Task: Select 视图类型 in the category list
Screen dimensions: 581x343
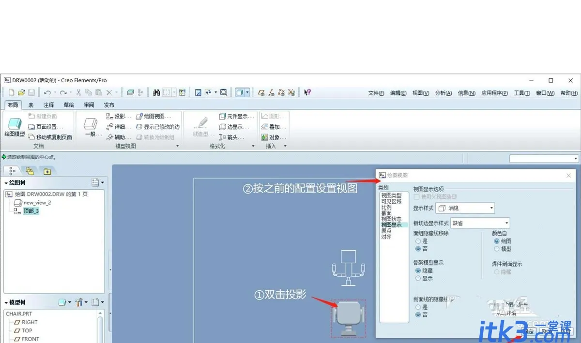Action: [391, 195]
